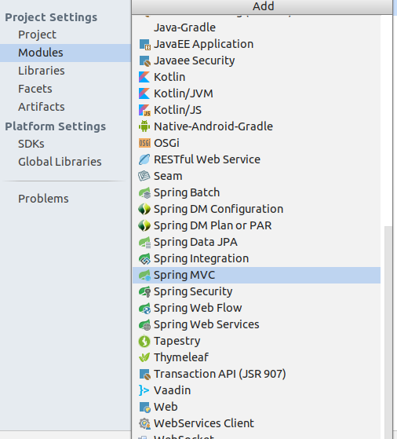Click the RESTful Web Service icon
397x439 pixels.
(144, 159)
